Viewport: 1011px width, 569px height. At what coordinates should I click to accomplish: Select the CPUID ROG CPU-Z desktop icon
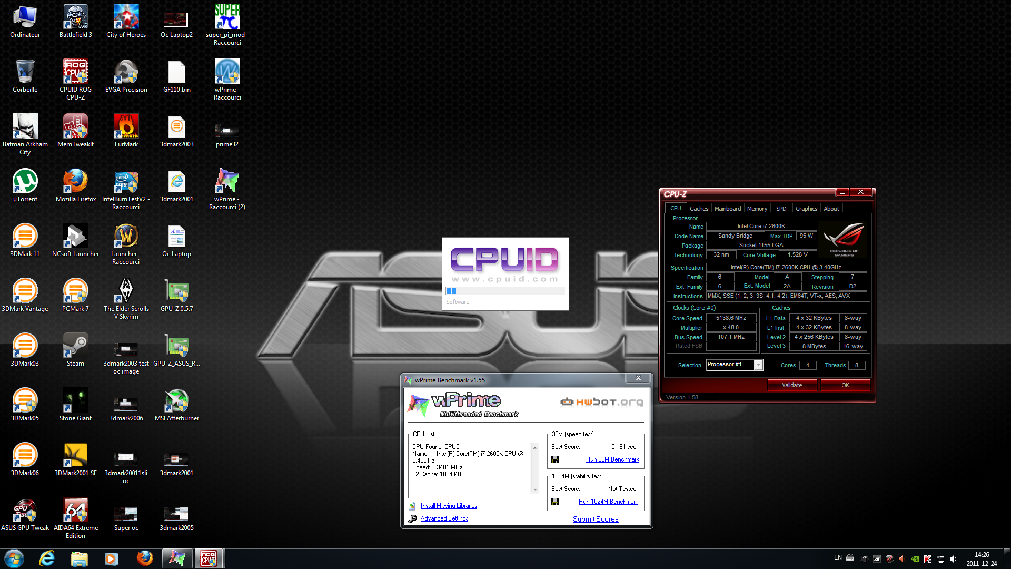coord(75,79)
